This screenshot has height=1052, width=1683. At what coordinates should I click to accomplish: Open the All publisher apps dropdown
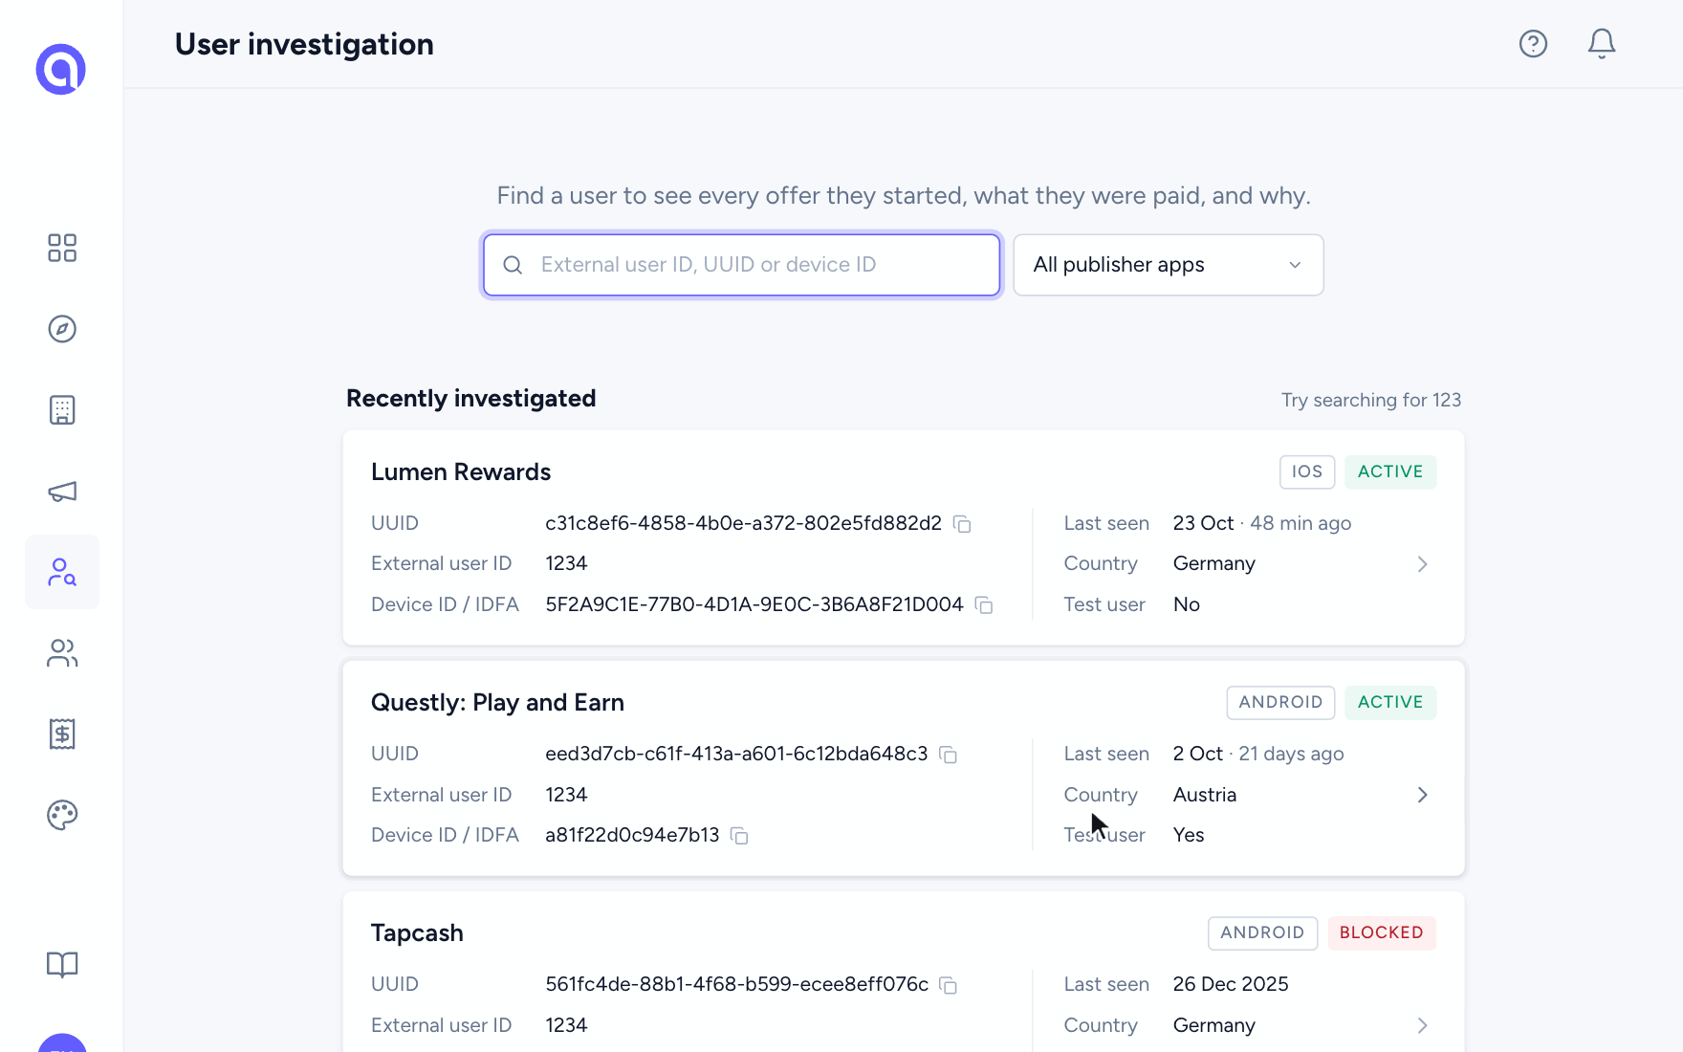point(1169,265)
